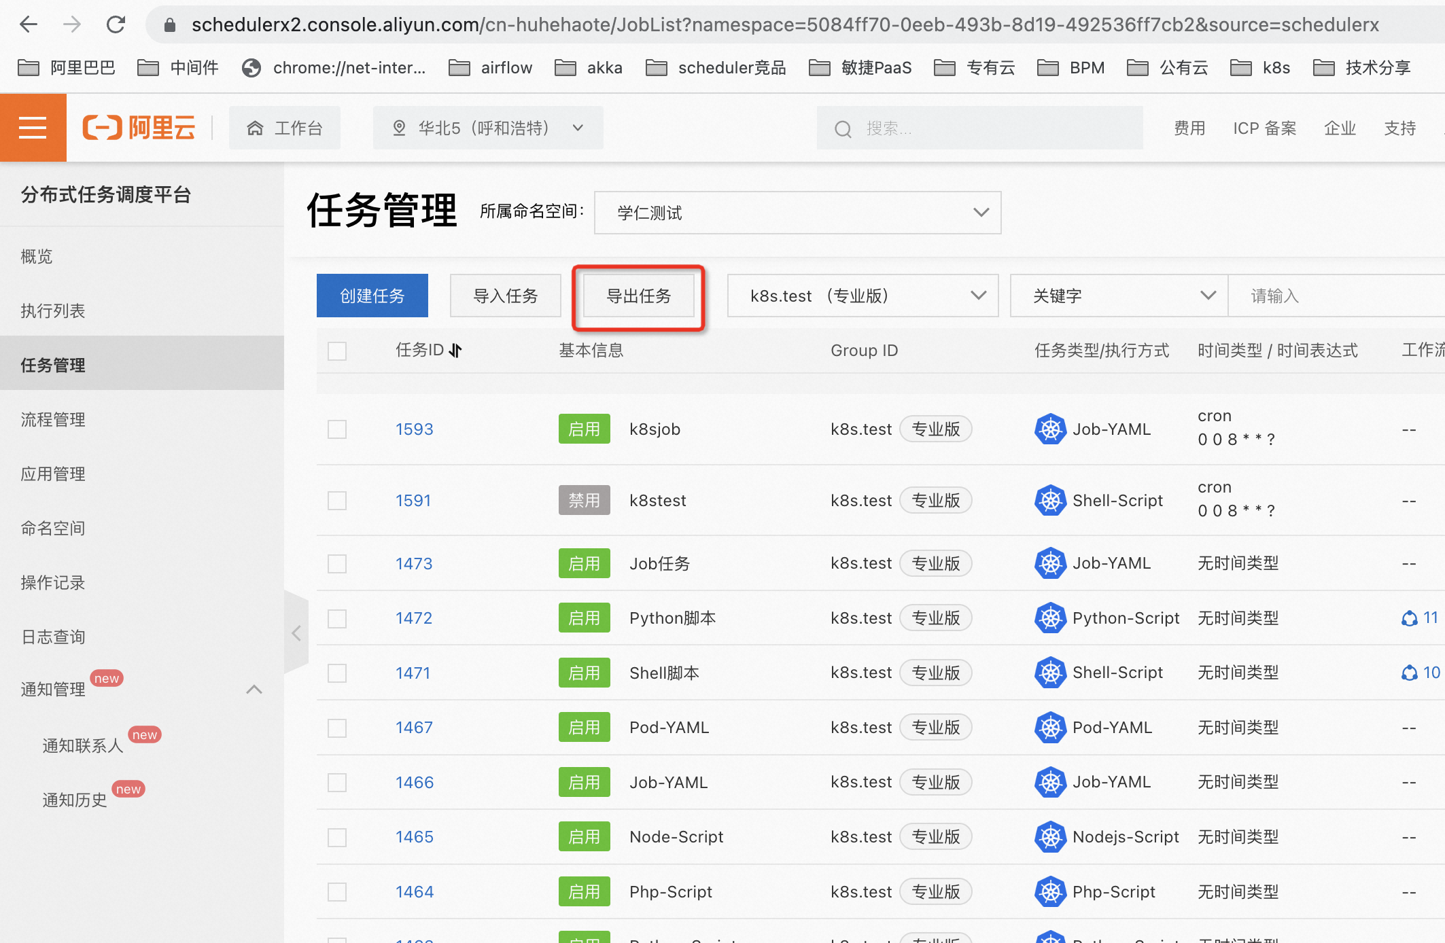Collapse the 通知管理 sidebar section
Viewport: 1445px width, 943px height.
(254, 690)
